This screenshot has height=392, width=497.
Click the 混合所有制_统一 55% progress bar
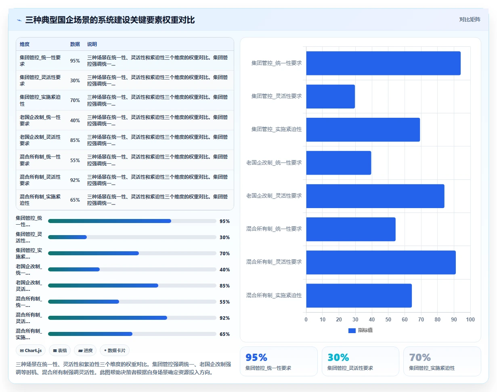pos(132,302)
